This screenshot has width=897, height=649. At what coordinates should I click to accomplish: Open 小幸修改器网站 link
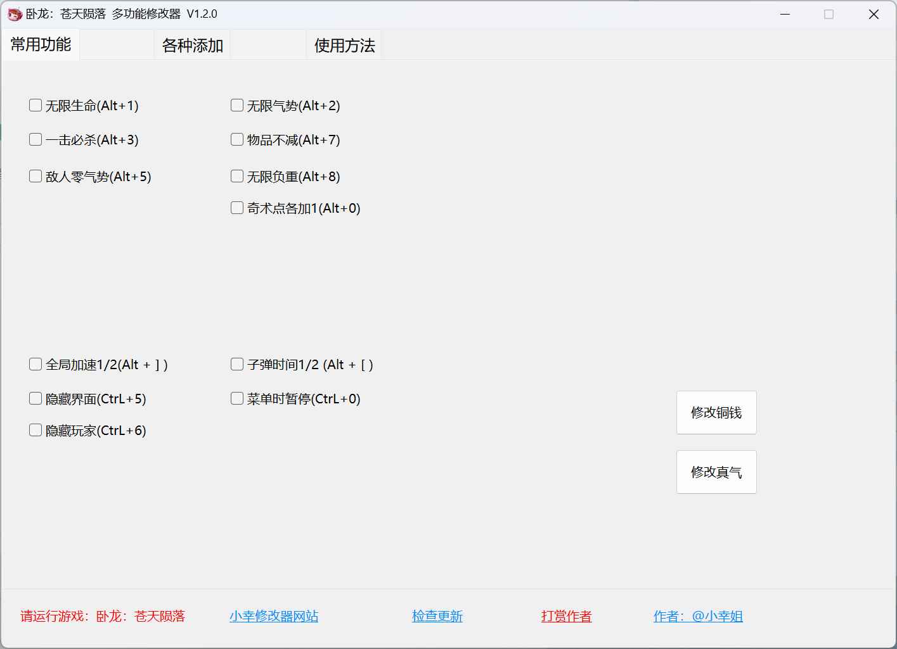pos(274,615)
